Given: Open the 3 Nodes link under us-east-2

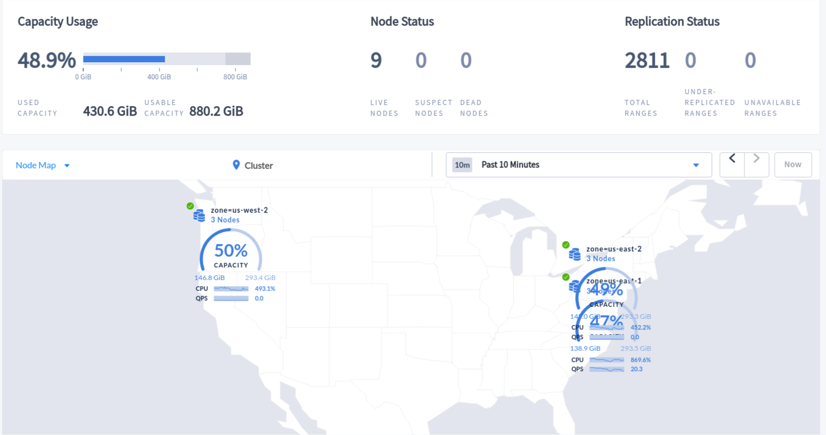Looking at the screenshot, I should (x=600, y=258).
